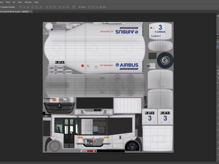This screenshot has height=164, width=219.
Task: Close the open document tab
Action: (31, 11)
